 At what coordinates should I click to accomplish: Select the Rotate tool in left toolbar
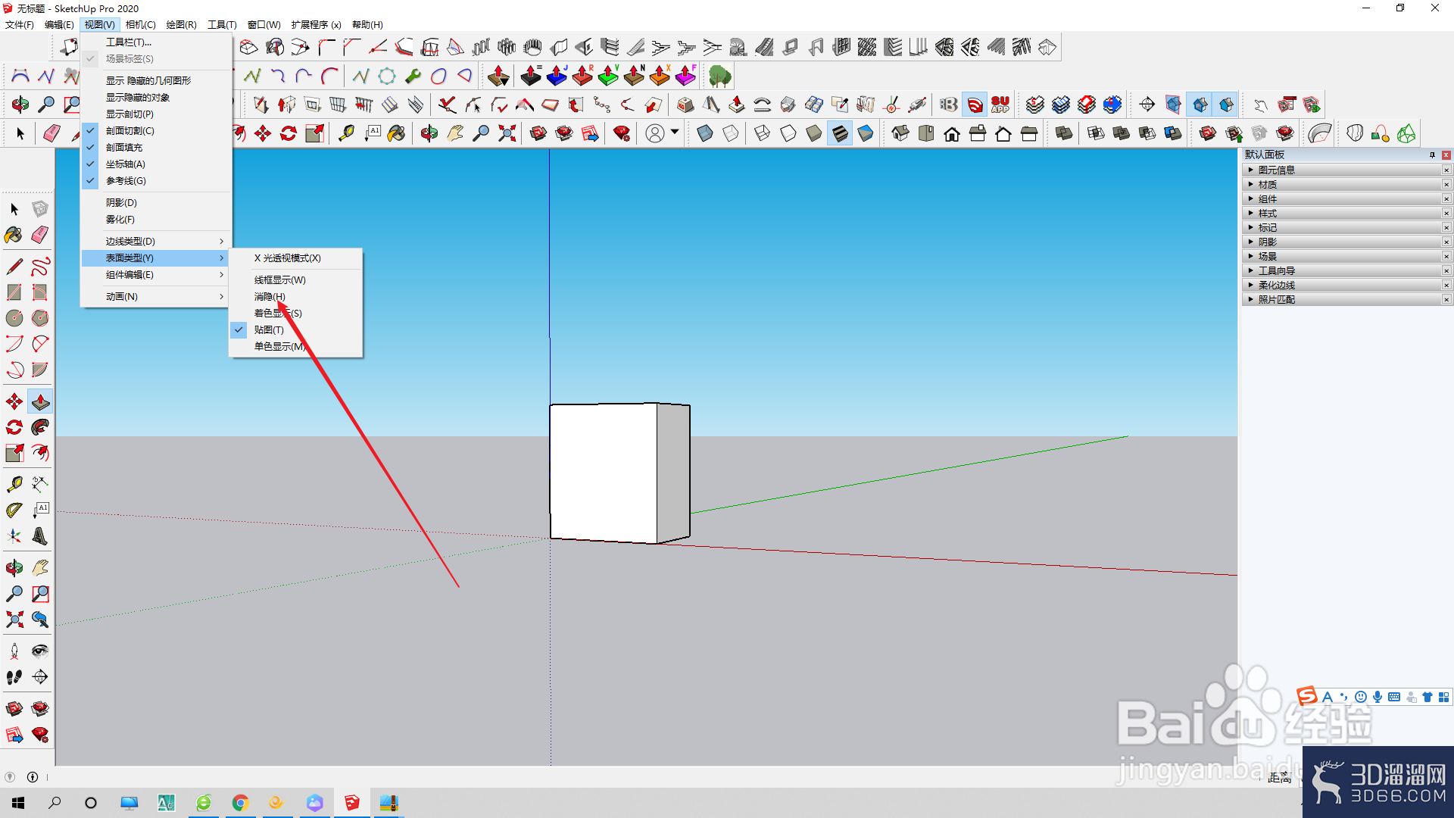[x=14, y=427]
